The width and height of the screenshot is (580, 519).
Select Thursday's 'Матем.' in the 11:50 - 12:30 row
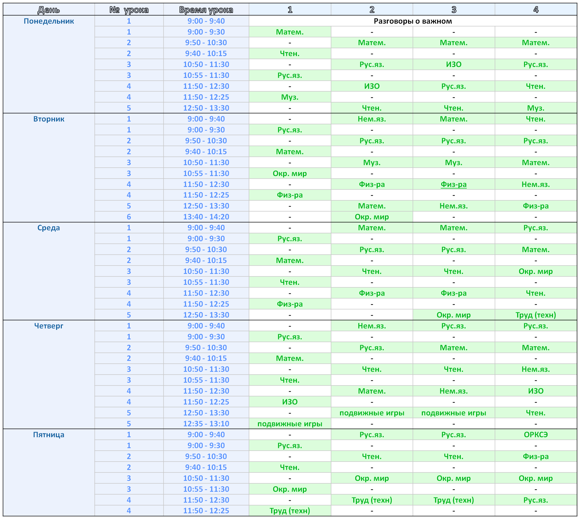(x=372, y=391)
